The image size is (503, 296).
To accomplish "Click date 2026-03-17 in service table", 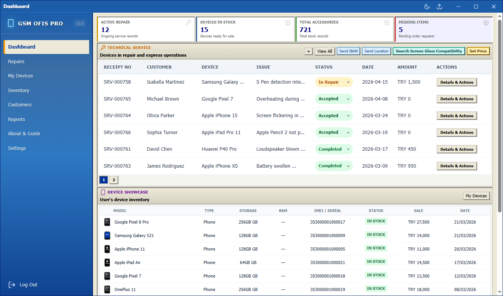I will coord(375,149).
